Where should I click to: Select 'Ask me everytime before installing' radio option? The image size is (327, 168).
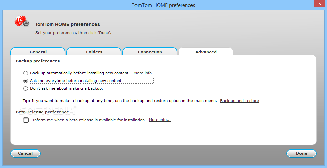[25, 81]
